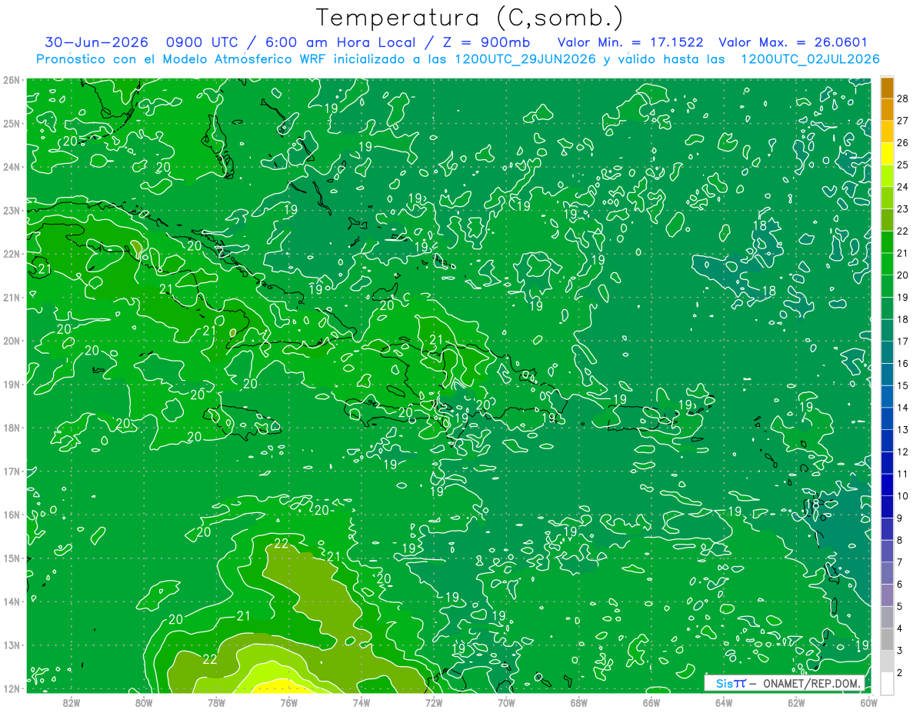Click the "23N" latitude label
923x713 pixels.
(x=12, y=210)
